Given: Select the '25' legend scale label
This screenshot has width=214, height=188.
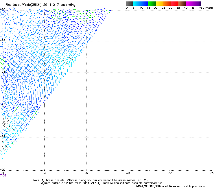Looking at the screenshot, I should tap(163, 8).
